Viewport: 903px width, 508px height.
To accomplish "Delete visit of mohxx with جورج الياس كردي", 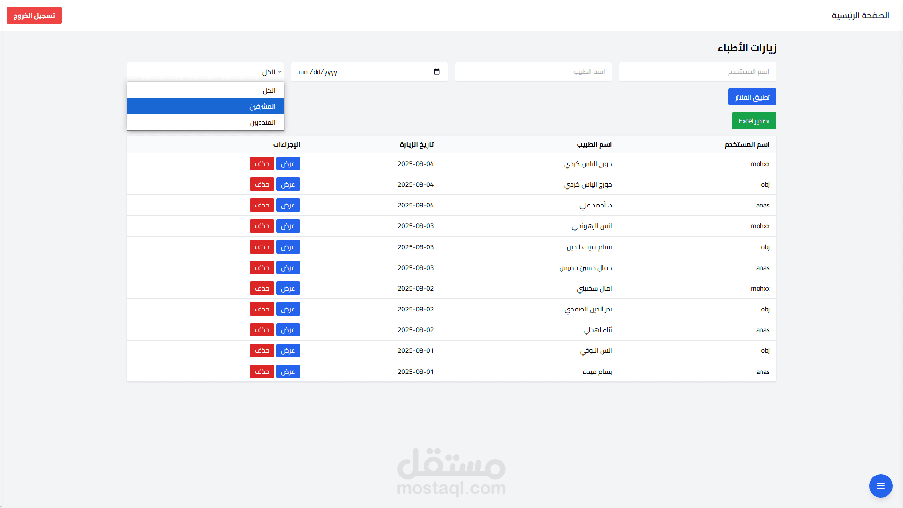I will [262, 164].
